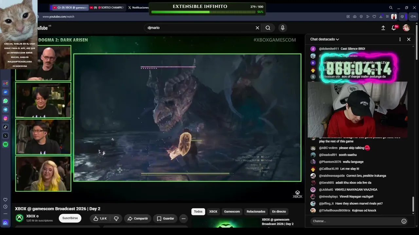
Task: Switch to the Notificaciones X browser tab
Action: coord(138,8)
